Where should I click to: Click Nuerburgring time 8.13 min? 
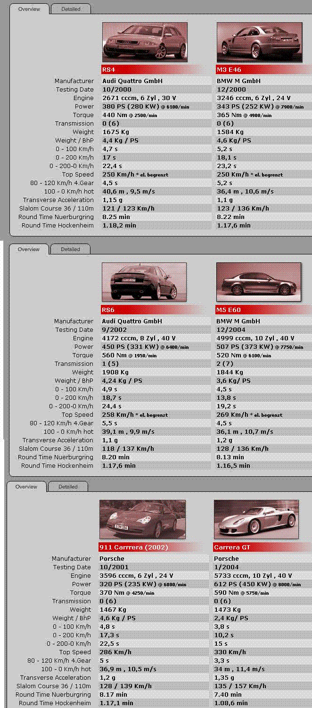click(x=230, y=457)
